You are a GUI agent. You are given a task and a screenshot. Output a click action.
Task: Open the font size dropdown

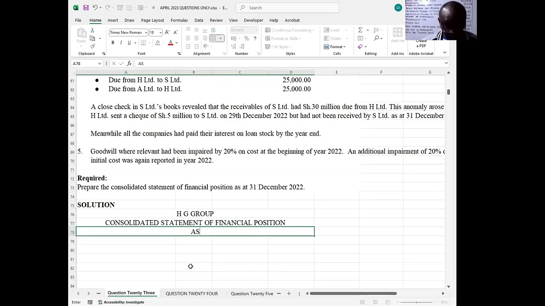coord(160,33)
